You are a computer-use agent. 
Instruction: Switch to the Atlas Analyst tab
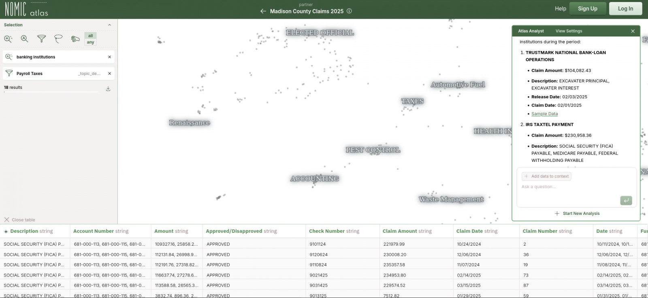tap(531, 31)
